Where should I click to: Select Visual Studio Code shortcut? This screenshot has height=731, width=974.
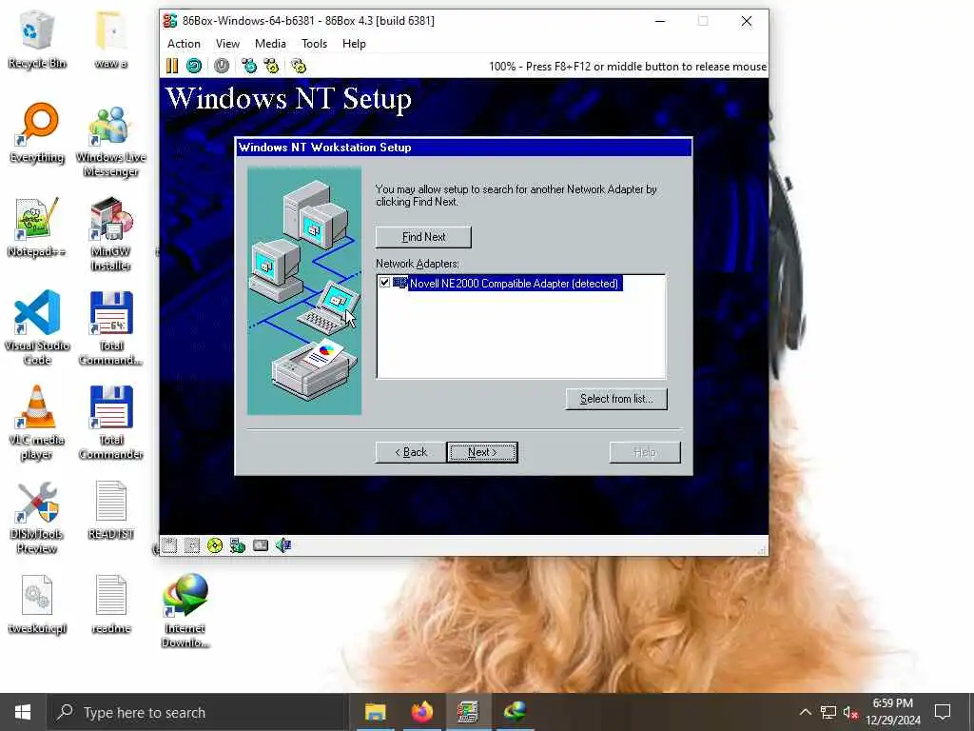(37, 328)
